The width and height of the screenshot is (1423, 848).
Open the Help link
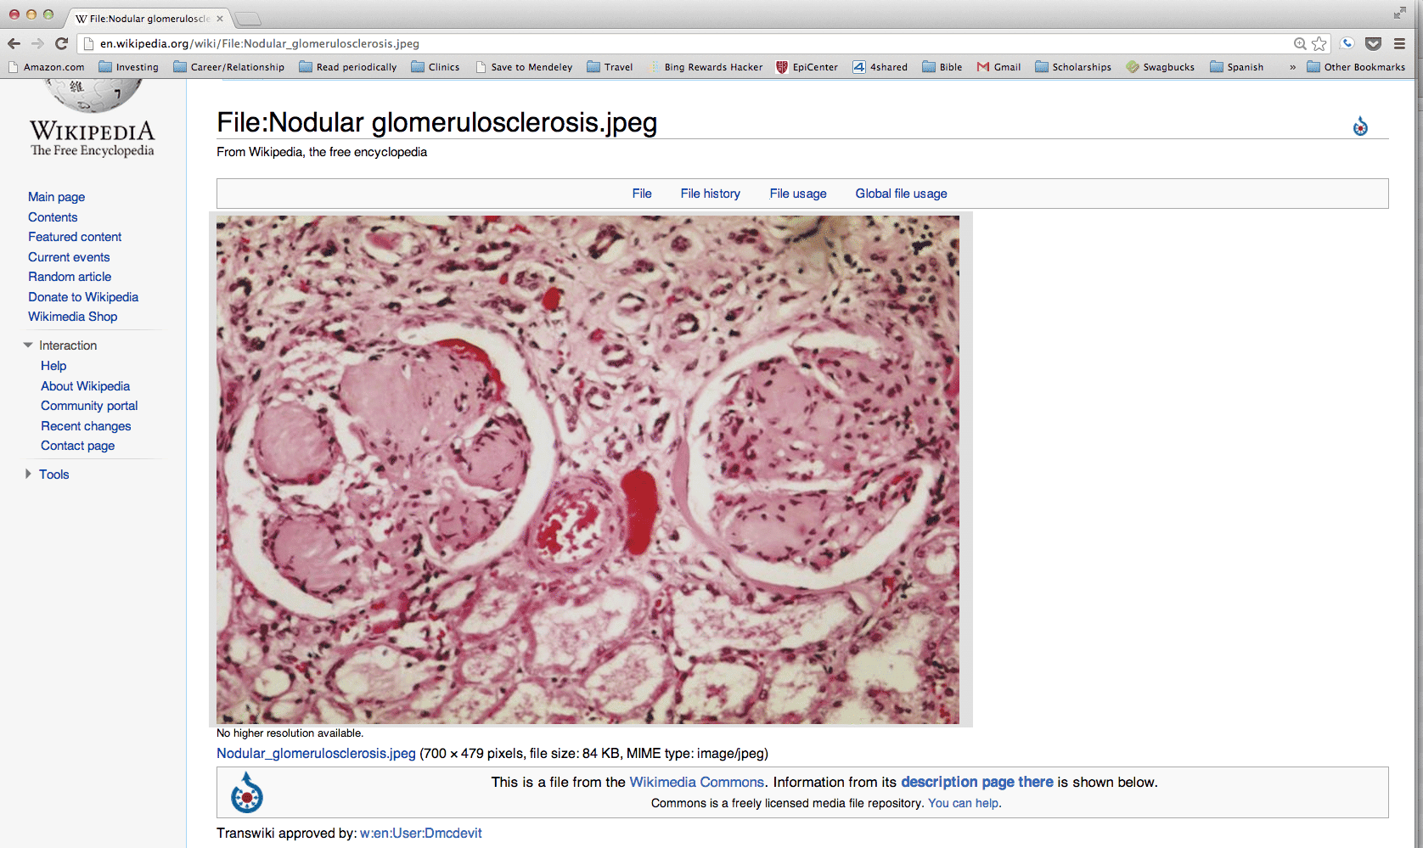pos(53,366)
